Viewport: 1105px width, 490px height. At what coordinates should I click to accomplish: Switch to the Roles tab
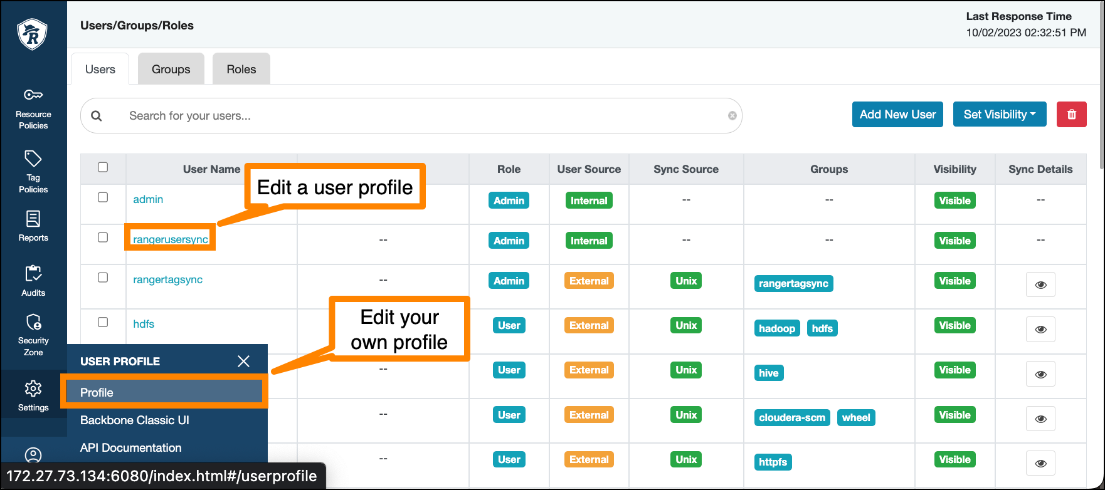pos(241,70)
